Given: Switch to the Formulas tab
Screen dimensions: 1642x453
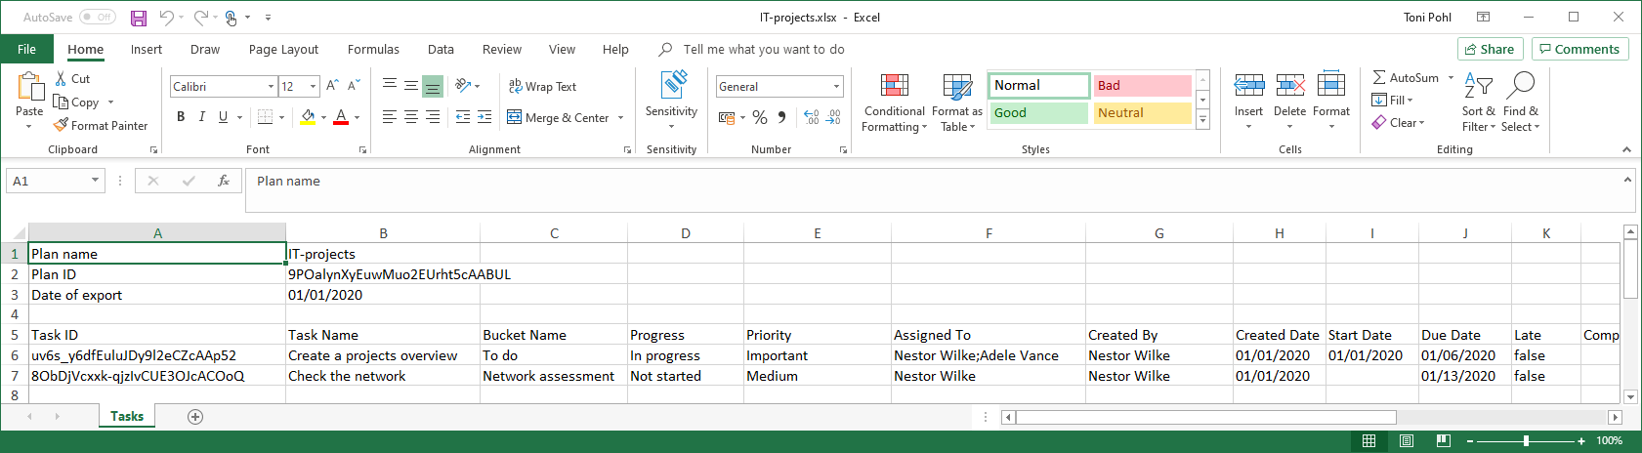Looking at the screenshot, I should tap(373, 50).
